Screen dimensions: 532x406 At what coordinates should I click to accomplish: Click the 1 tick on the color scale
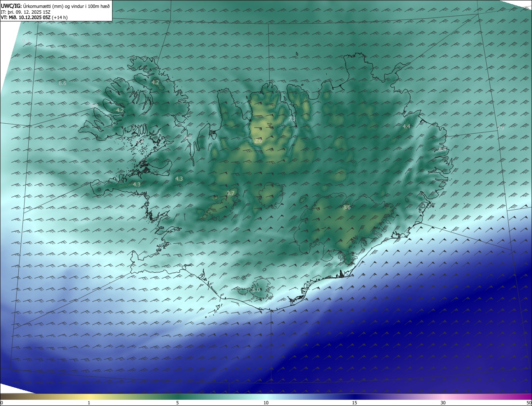coord(89,403)
